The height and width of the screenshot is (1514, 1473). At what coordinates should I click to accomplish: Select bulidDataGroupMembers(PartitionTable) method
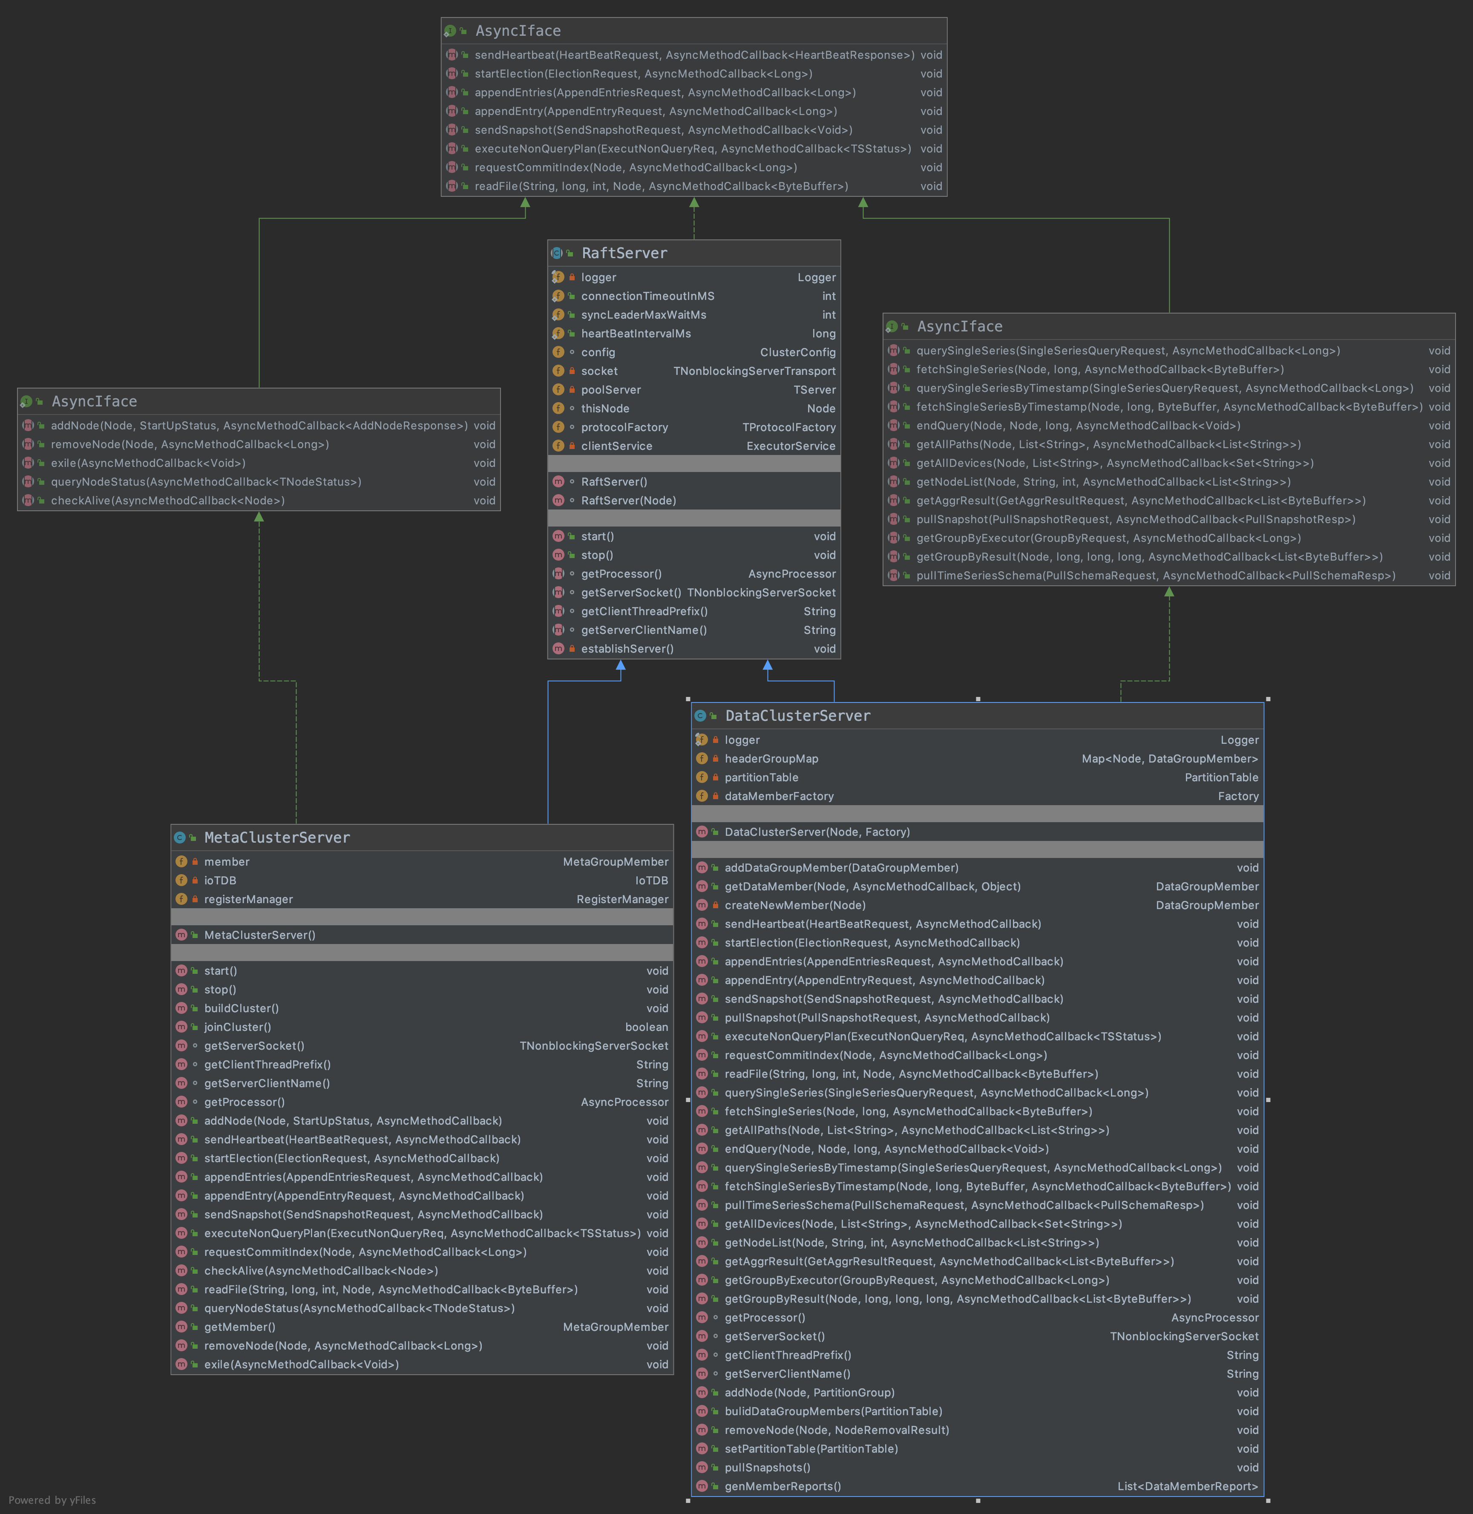978,1411
